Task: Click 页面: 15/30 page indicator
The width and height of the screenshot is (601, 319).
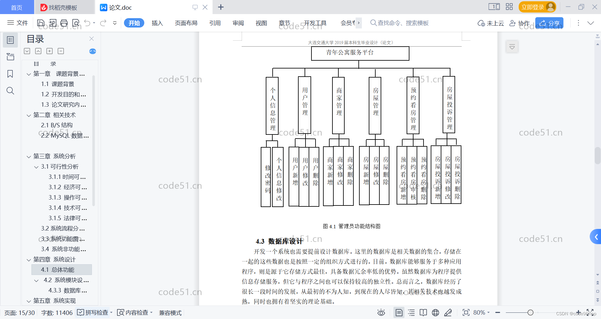Action: point(19,313)
